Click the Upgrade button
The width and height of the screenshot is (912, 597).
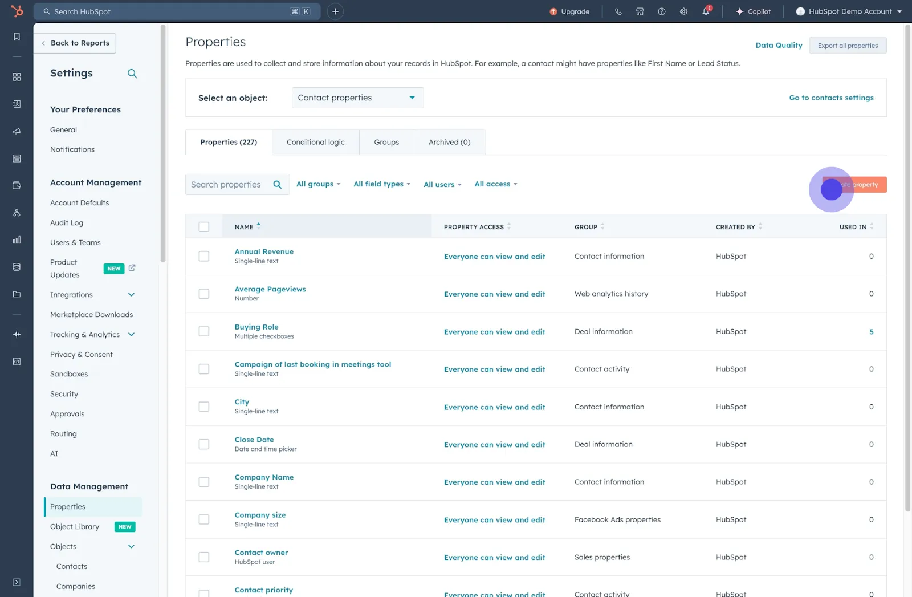coord(569,11)
